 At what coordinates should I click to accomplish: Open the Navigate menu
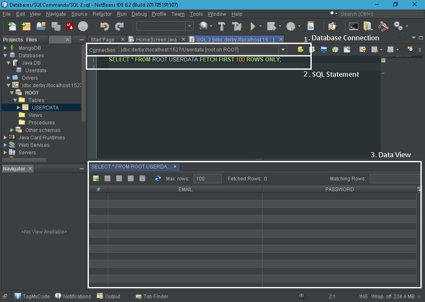click(56, 14)
